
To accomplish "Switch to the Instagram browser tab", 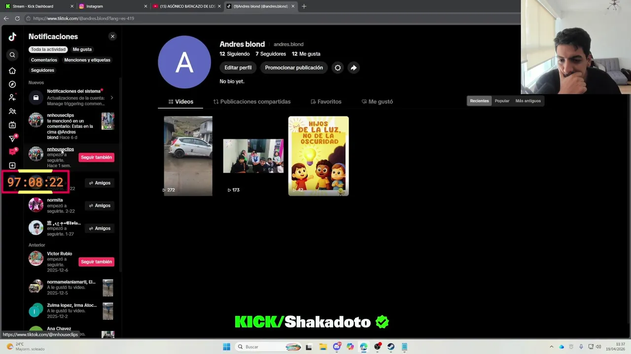I will coord(112,6).
